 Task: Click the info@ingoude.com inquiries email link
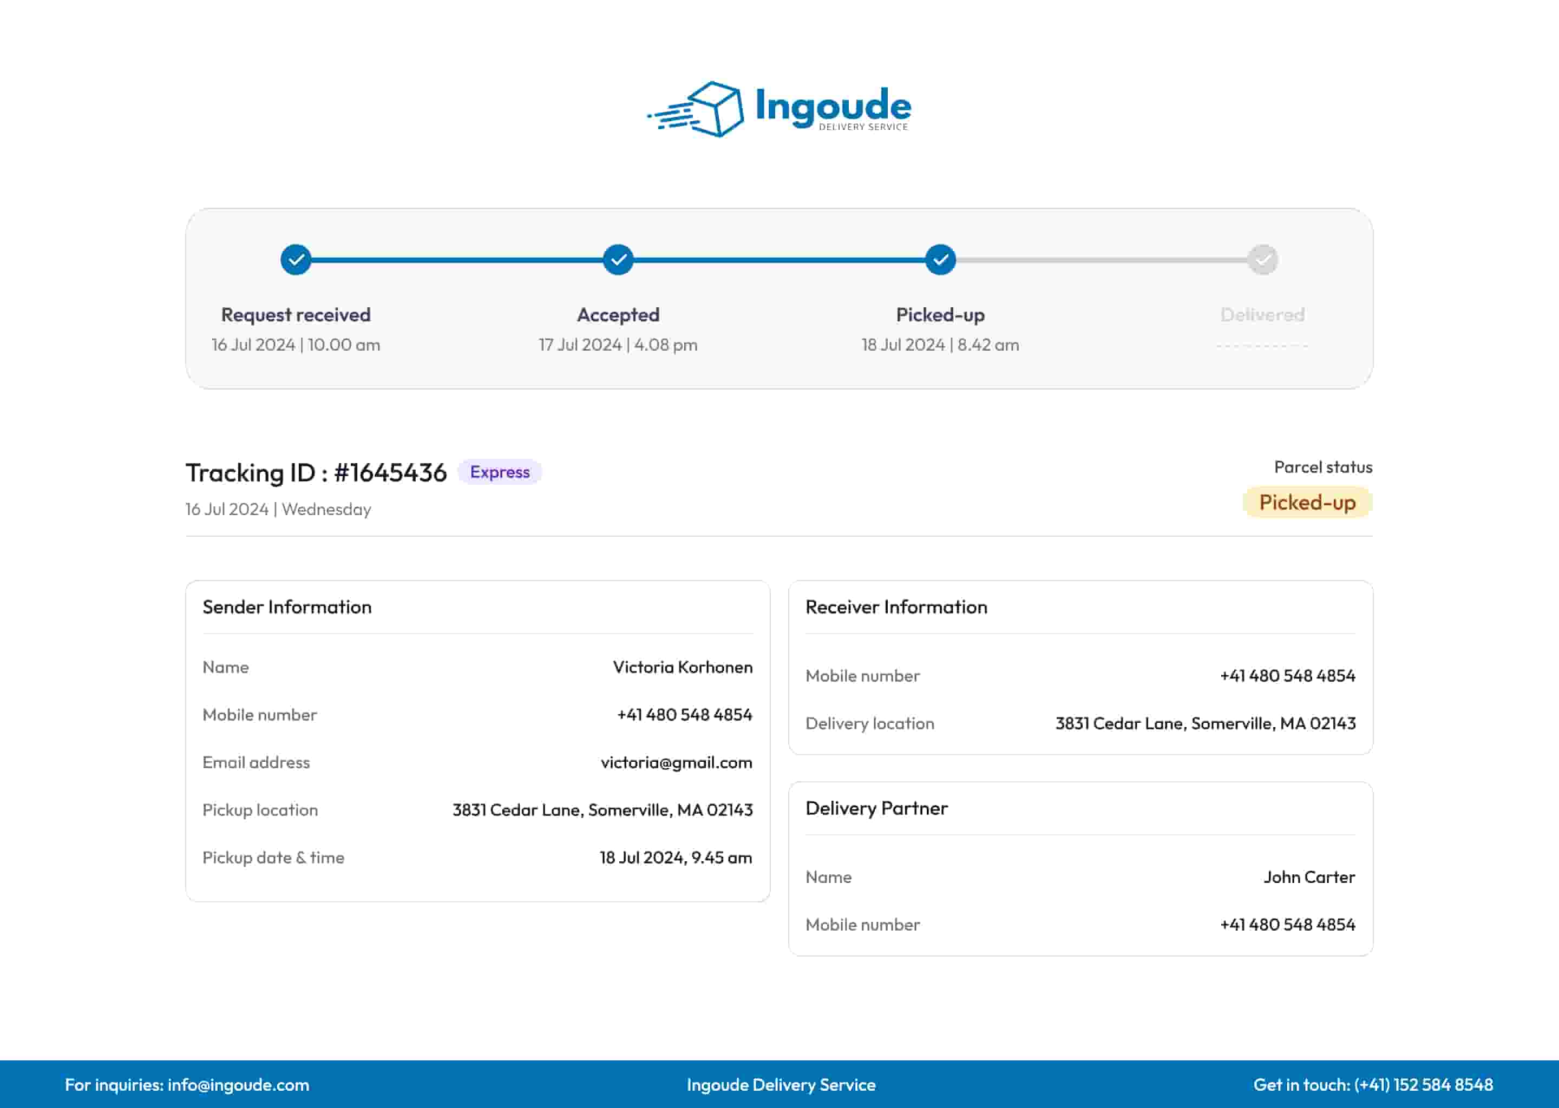238,1085
